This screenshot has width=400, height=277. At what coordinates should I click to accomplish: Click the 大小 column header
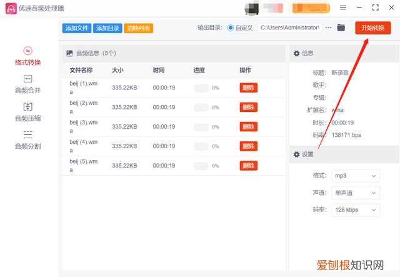pos(117,70)
